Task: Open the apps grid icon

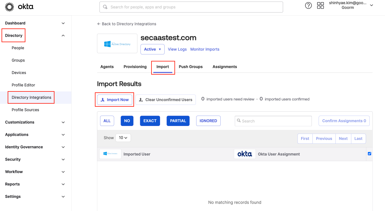Action: coord(320,6)
